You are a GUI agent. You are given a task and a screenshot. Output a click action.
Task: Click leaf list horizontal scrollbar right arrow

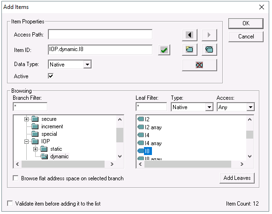tap(242, 164)
